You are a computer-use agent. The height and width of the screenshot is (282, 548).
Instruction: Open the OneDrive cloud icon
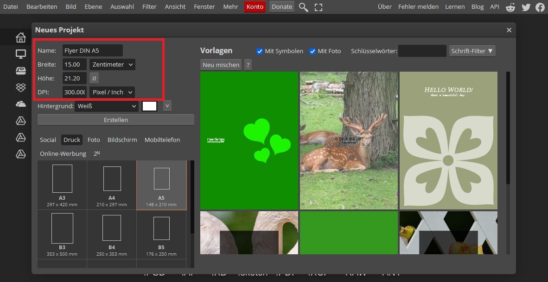coord(20,104)
